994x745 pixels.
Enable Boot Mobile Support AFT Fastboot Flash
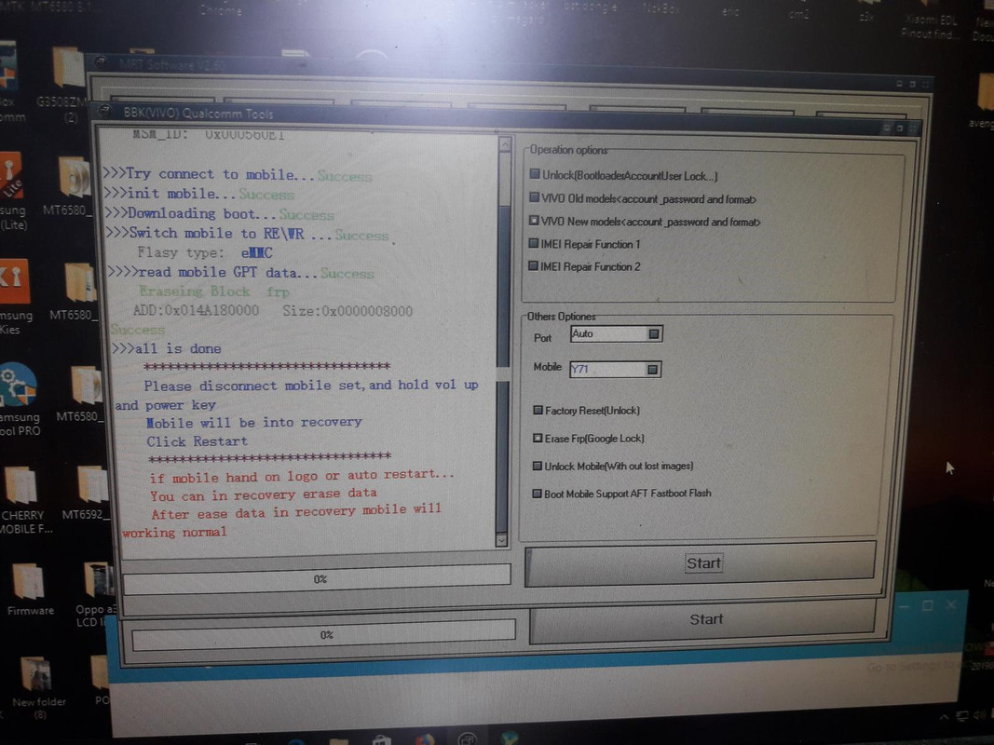[x=537, y=494]
